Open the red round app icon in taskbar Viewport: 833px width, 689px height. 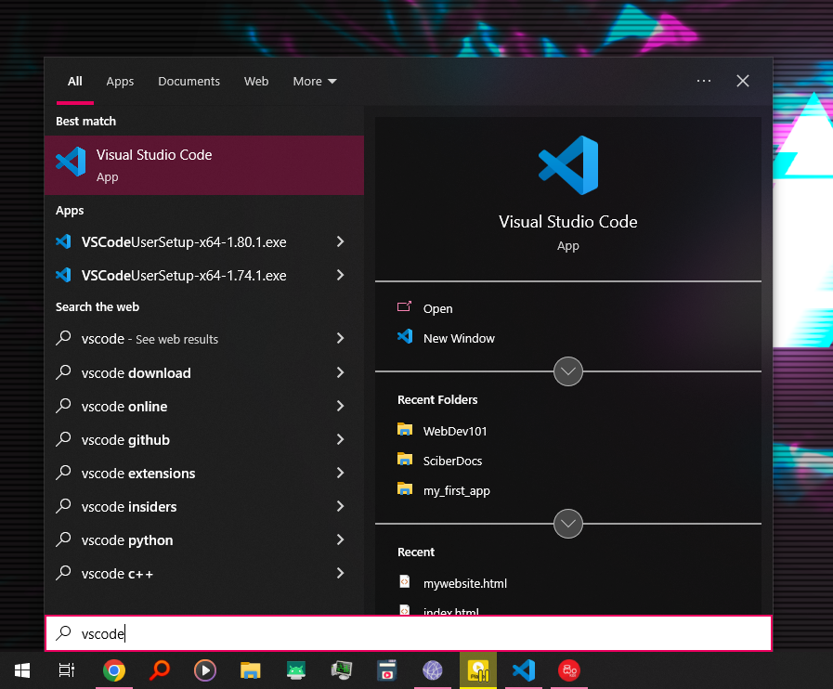(569, 670)
